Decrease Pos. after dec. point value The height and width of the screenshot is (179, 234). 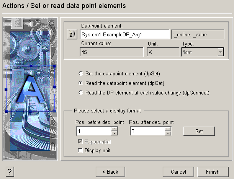pyautogui.click(x=168, y=133)
